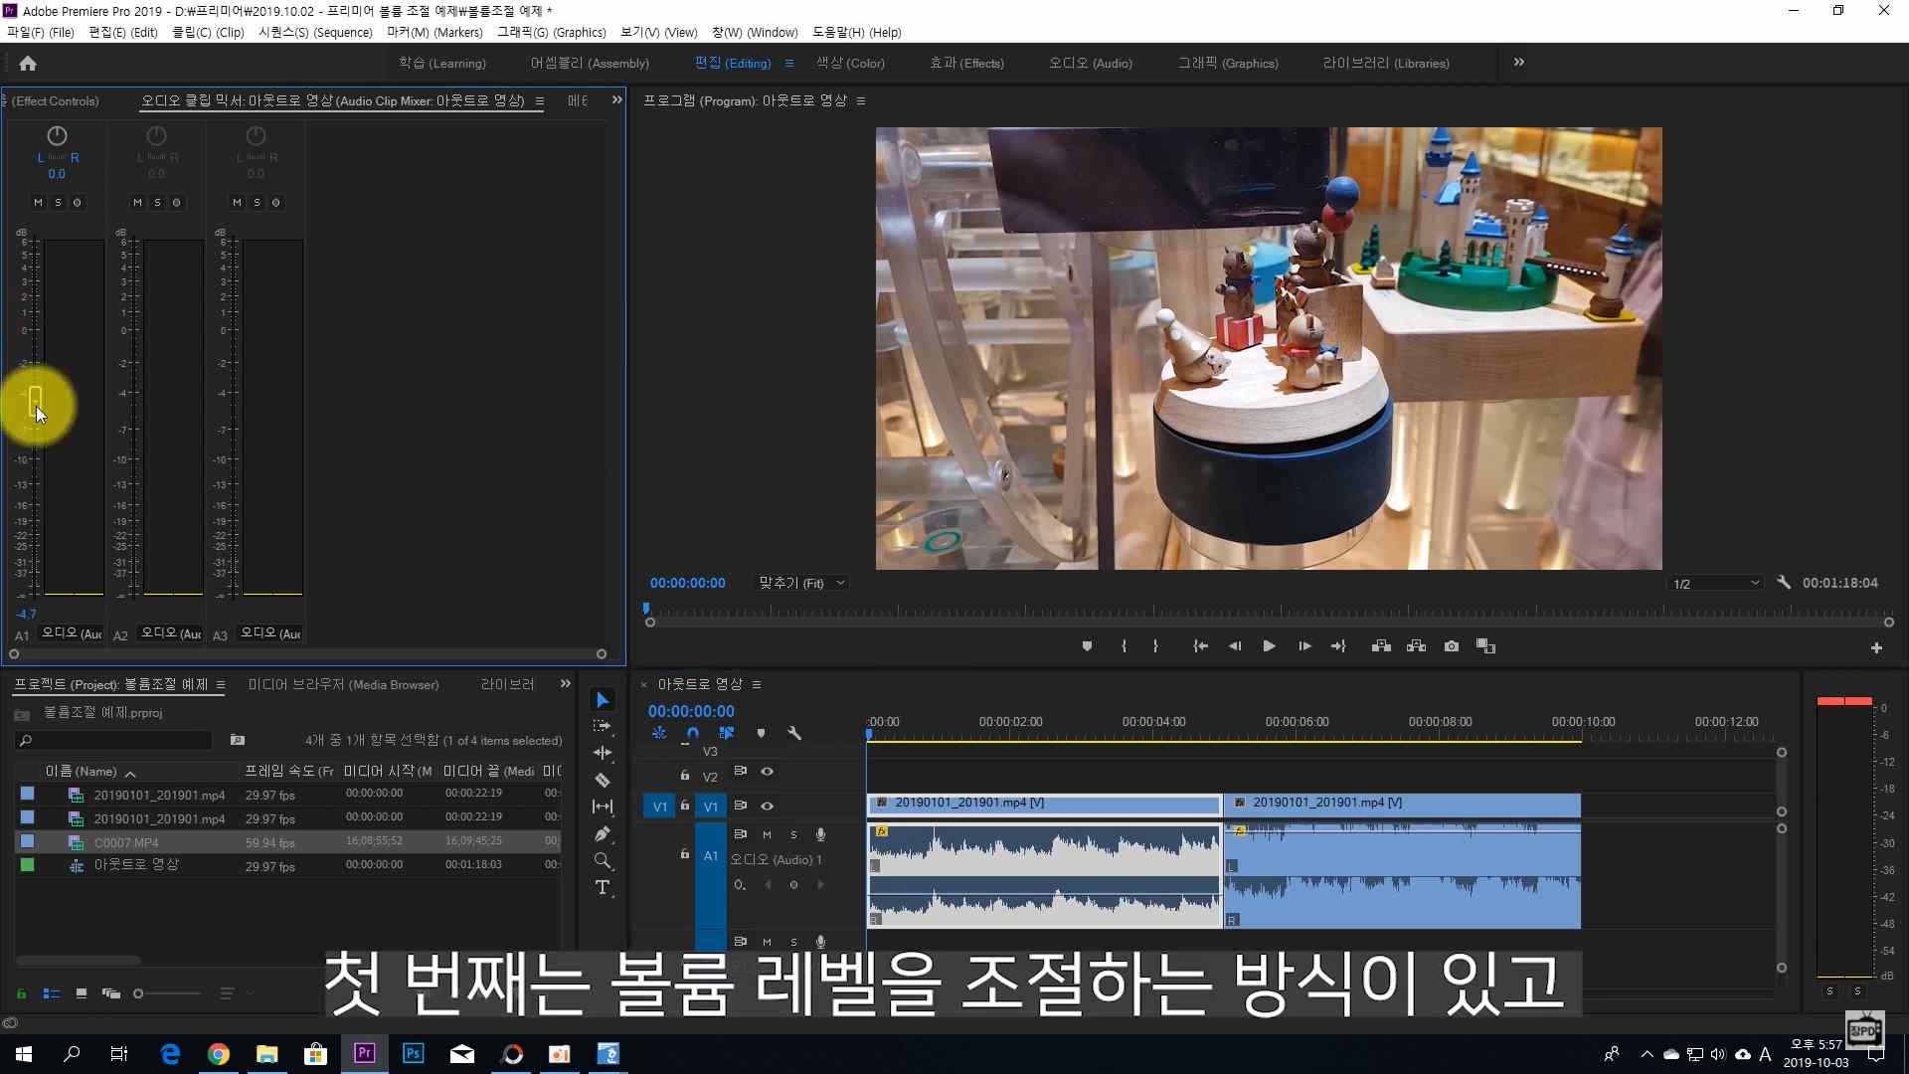Viewport: 1909px width, 1074px height.
Task: Mute the A1 audio track
Action: point(767,834)
